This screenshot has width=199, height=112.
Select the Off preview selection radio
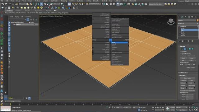pos(180,65)
